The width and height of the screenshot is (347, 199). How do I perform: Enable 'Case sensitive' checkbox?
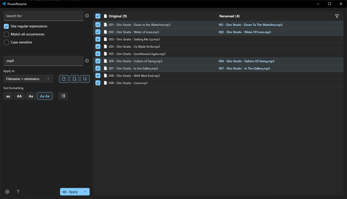pos(6,42)
